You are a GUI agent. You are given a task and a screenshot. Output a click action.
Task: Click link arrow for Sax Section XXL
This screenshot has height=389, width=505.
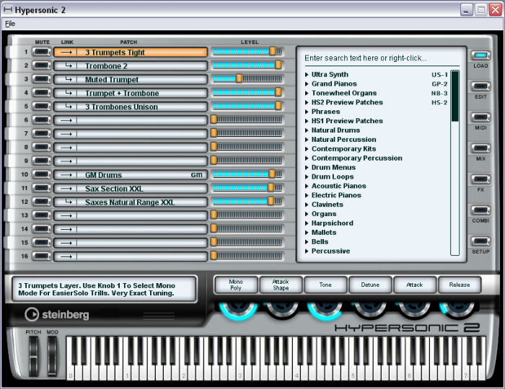[66, 189]
